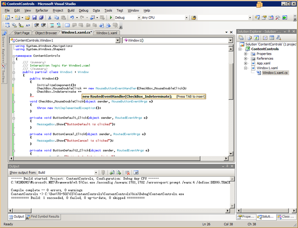Click the Increase line indent icon

(44, 25)
